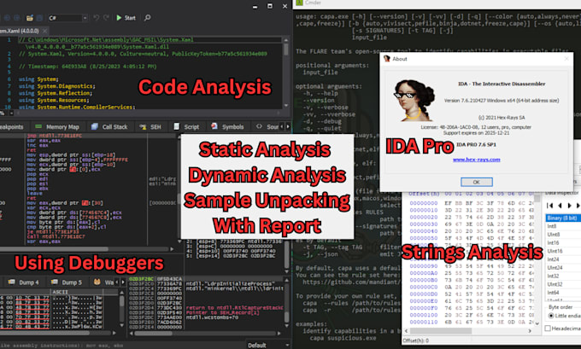This screenshot has width=581, height=349.
Task: Select UInt8 row in Data inspector
Action: pyautogui.click(x=563, y=235)
